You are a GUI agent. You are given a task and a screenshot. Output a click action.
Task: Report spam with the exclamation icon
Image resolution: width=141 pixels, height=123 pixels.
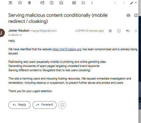coord(20,3)
